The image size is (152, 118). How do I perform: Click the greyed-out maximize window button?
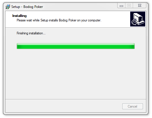pyautogui.click(x=129, y=6)
